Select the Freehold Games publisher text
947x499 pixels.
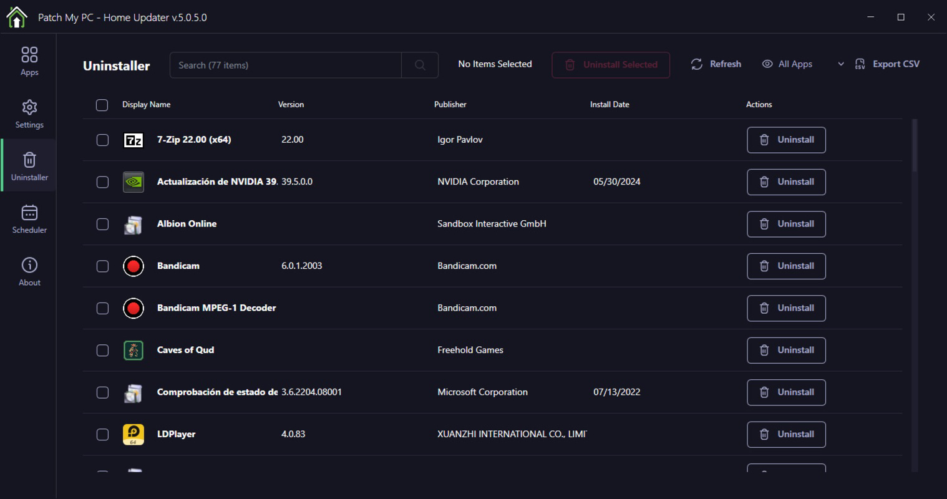(470, 351)
